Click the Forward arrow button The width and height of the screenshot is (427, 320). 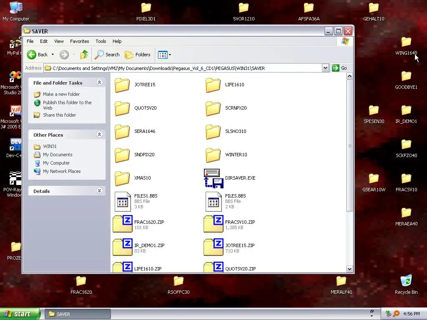64,55
